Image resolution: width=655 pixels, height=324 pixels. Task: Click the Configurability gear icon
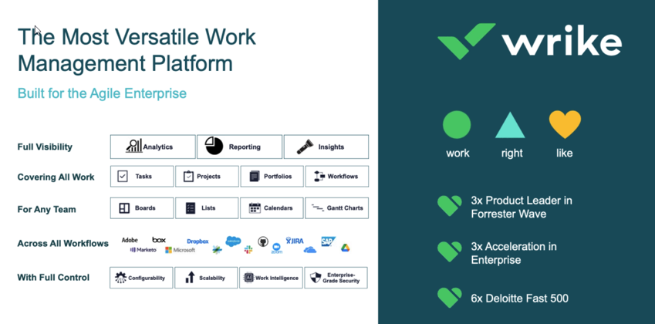pyautogui.click(x=120, y=278)
